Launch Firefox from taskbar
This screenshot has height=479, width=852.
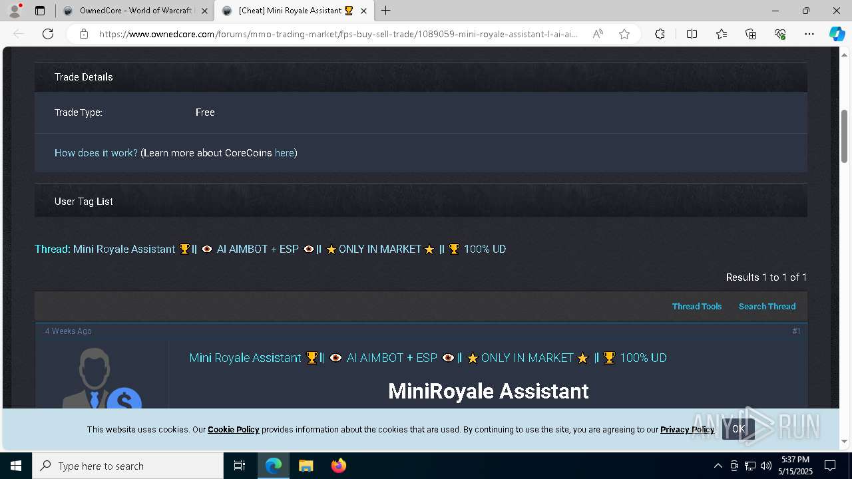point(338,466)
